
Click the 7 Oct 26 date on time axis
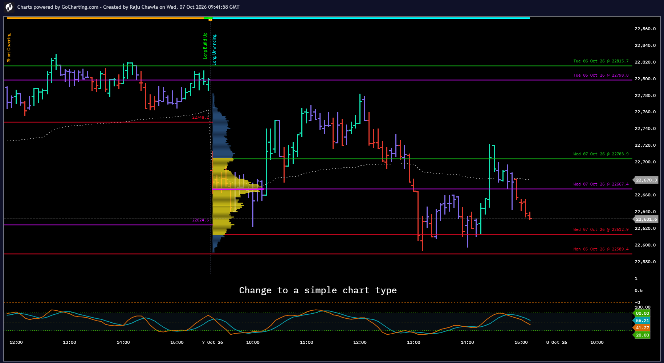point(212,342)
